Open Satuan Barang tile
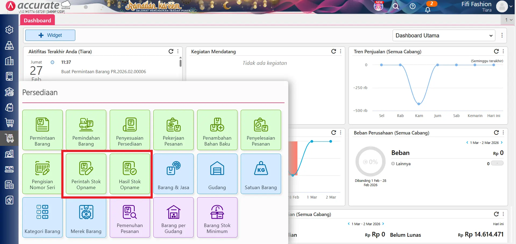This screenshot has width=516, height=244. (x=261, y=174)
